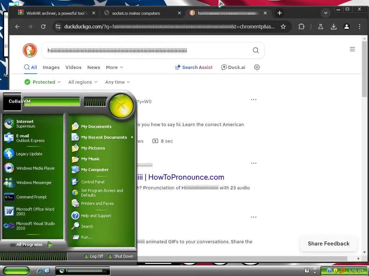Open DuckDuckGo search settings gear

click(x=257, y=67)
